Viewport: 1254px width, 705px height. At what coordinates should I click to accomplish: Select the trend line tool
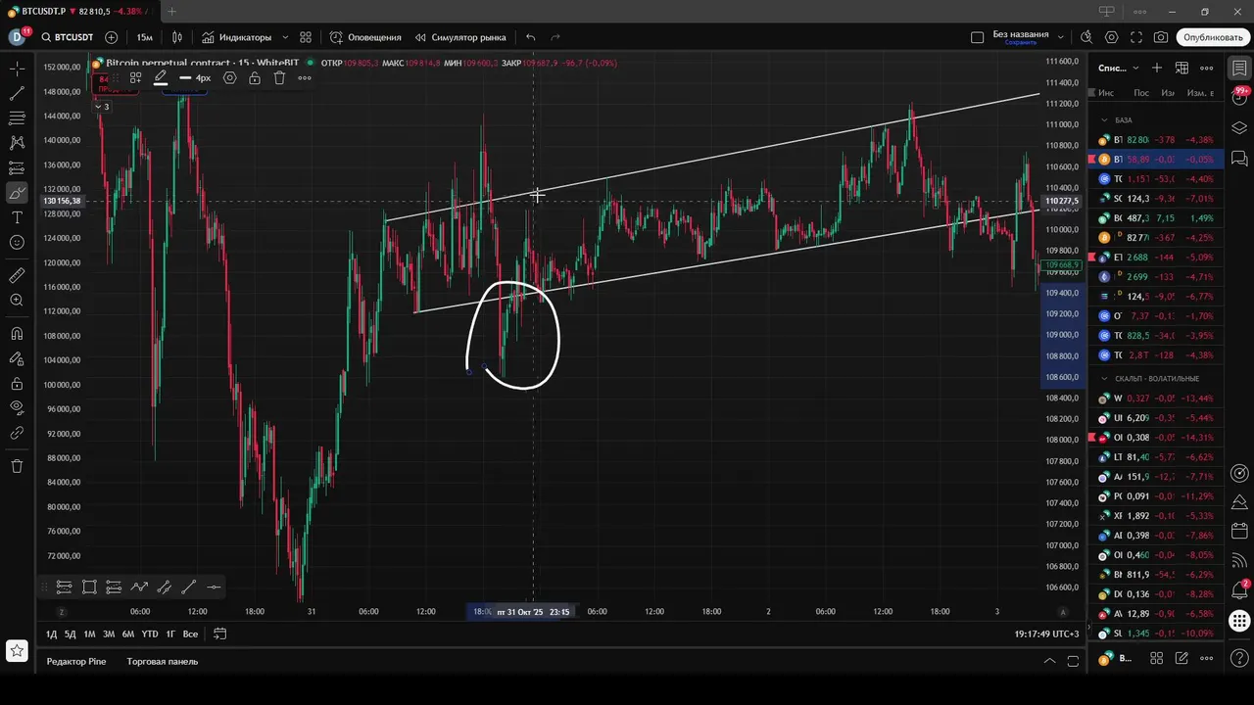click(x=17, y=94)
